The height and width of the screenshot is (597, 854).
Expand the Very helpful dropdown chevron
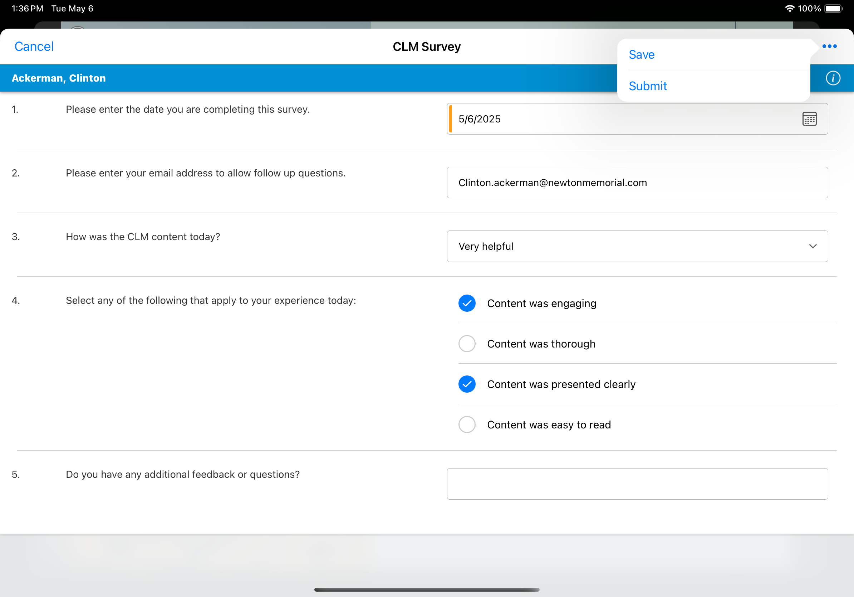tap(813, 246)
